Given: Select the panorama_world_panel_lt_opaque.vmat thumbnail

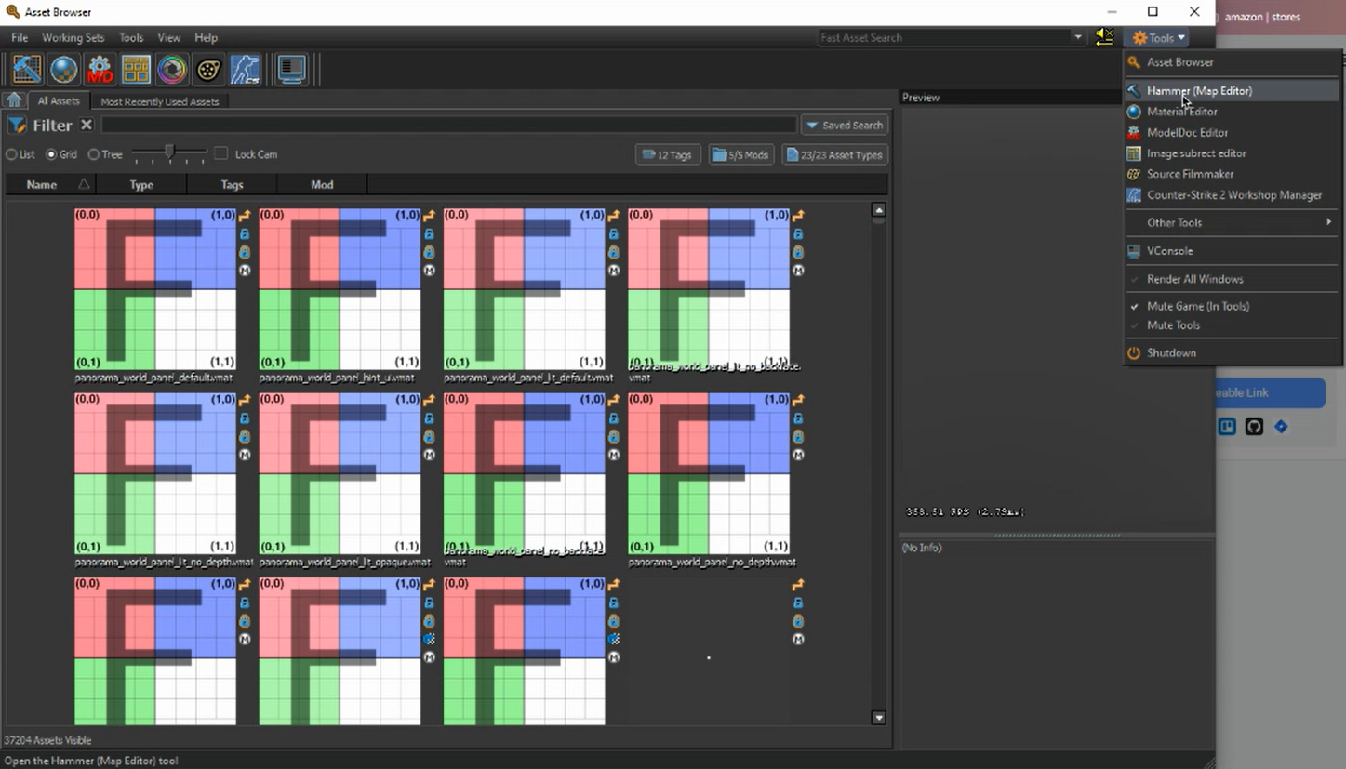Looking at the screenshot, I should [x=340, y=473].
